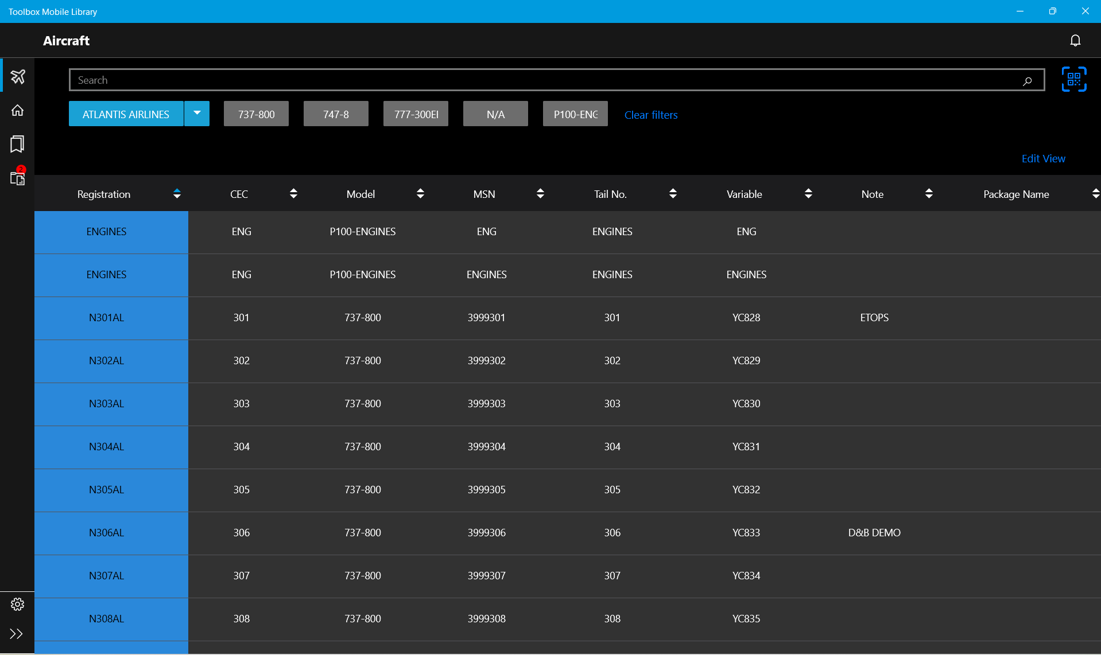Viewport: 1101px width, 655px height.
Task: Minimize the Toolbox Mobile Library window
Action: click(1020, 11)
